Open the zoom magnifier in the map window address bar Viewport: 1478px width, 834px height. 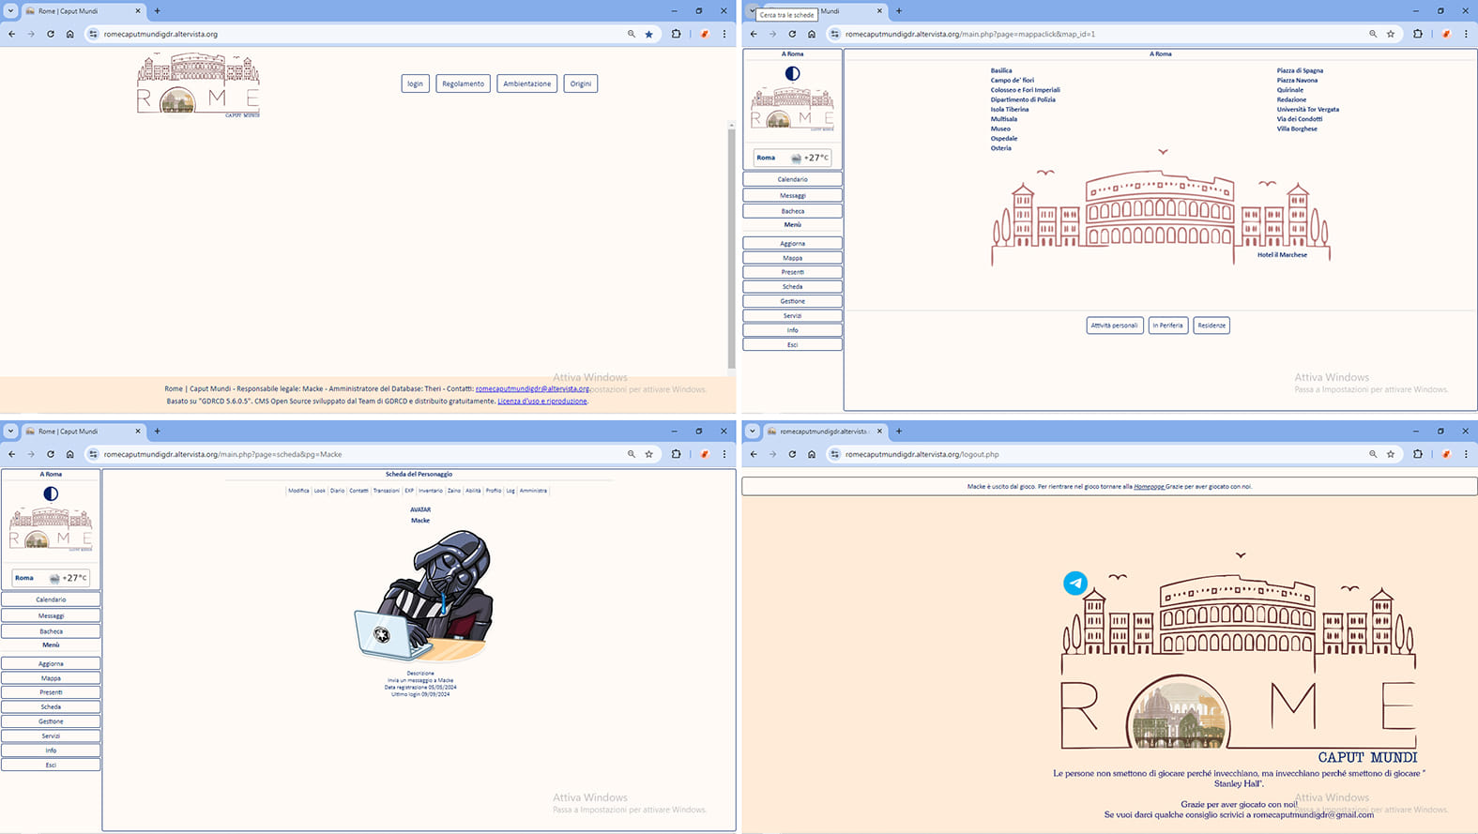coord(1373,34)
